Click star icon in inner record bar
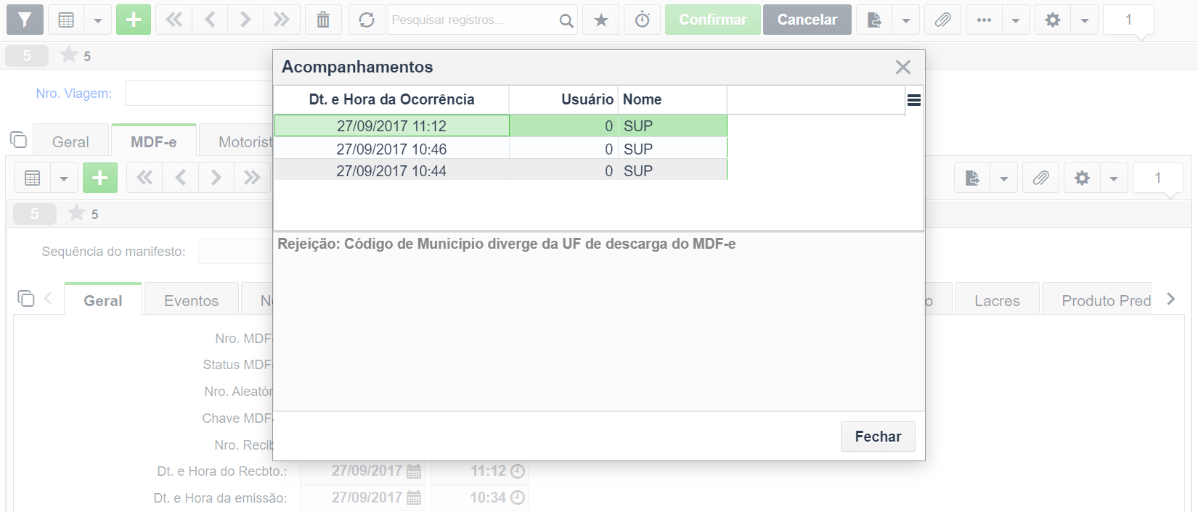 pos(76,212)
